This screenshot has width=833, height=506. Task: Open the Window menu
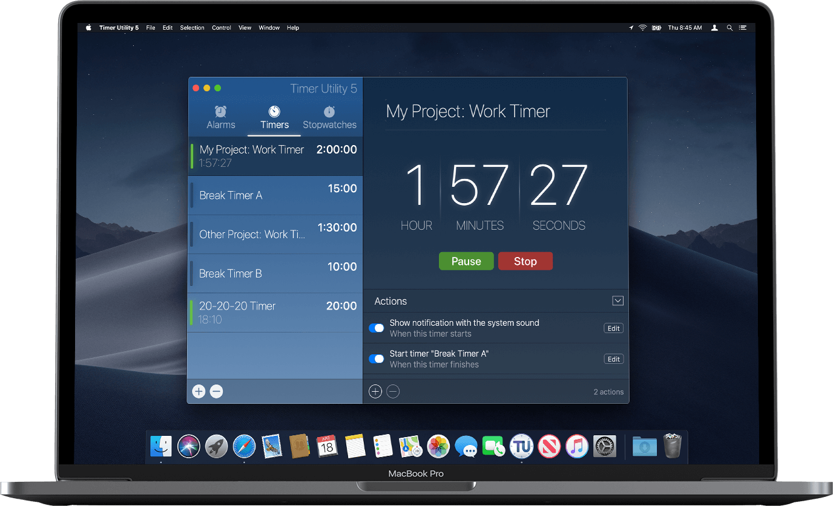(269, 28)
